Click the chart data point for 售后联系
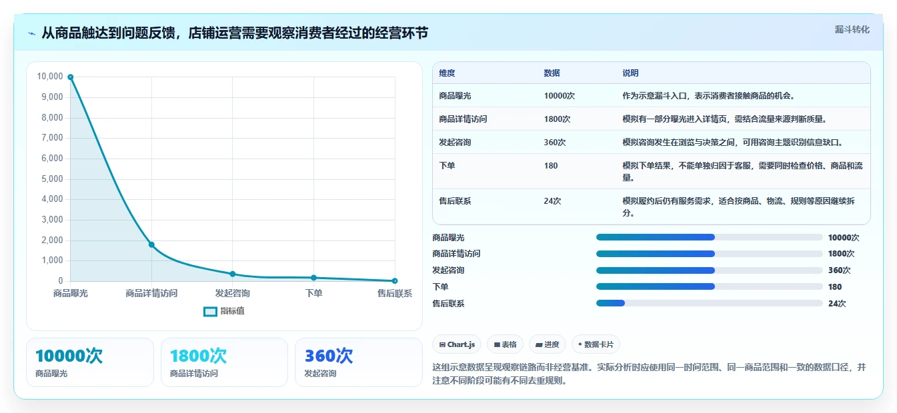 tap(395, 281)
